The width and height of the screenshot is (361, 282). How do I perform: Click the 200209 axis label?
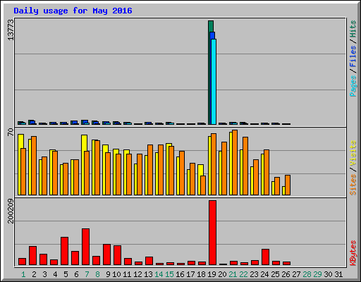click(x=11, y=211)
